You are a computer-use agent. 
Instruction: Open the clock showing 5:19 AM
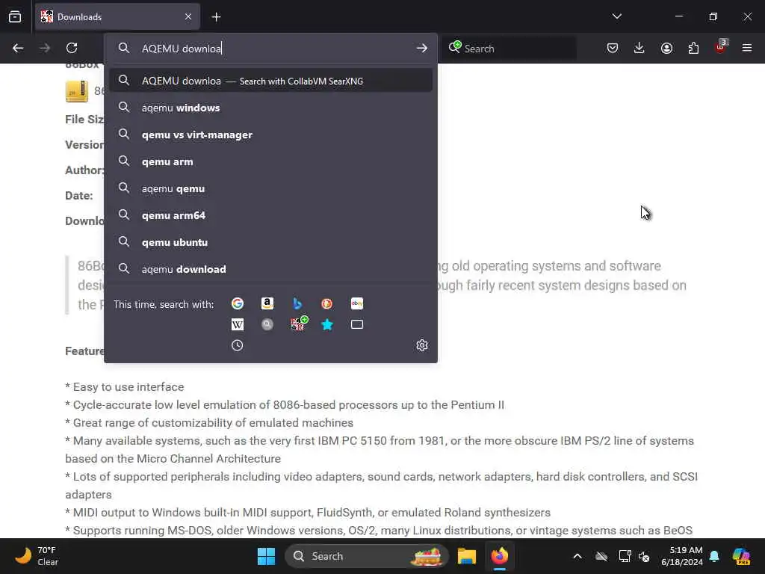pyautogui.click(x=682, y=556)
